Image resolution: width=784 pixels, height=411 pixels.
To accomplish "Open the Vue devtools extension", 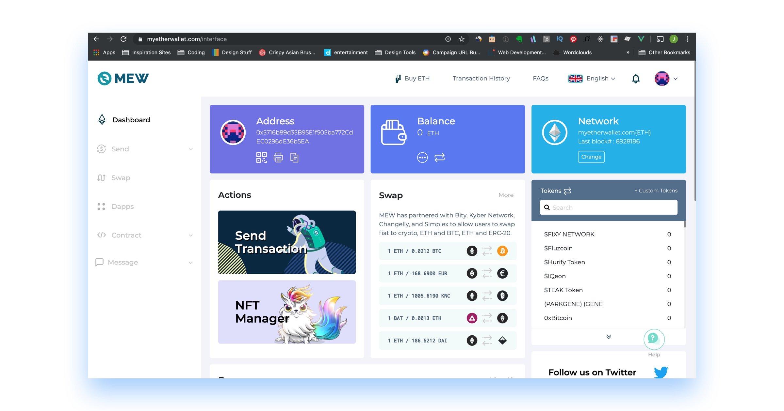I will (641, 39).
